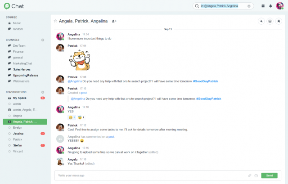Viewport: 288px width, 184px height.
Task: Add a new conversation with plus icon
Action: [43, 92]
